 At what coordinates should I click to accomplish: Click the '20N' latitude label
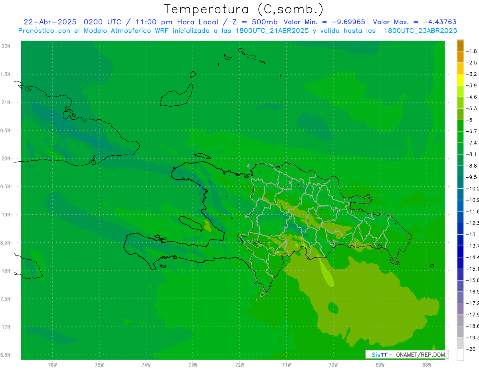coord(7,158)
